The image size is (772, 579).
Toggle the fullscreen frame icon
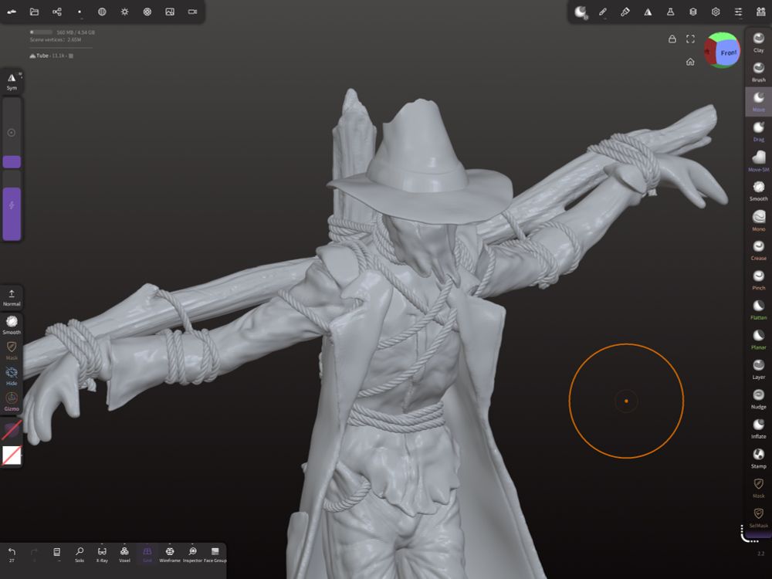(x=690, y=39)
